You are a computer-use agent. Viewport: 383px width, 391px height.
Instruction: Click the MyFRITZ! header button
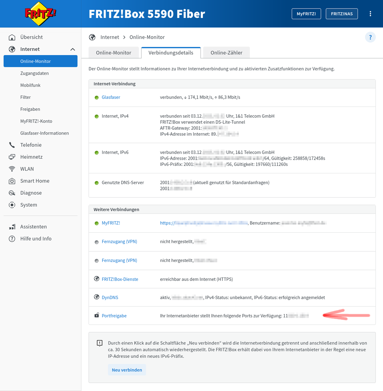pyautogui.click(x=306, y=14)
